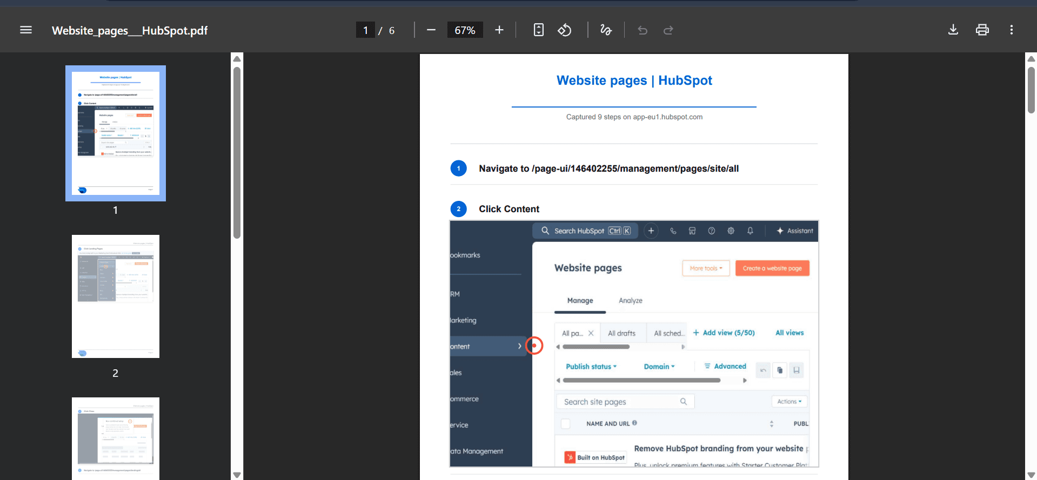Viewport: 1037px width, 480px height.
Task: Tick the select-all checkbox beside NAME AND URL
Action: 565,424
